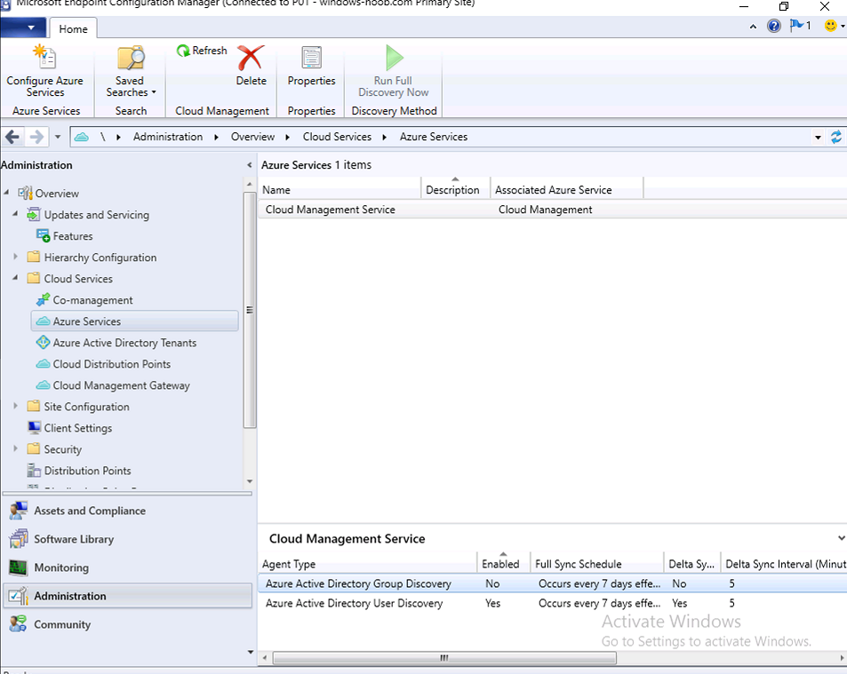The image size is (847, 674).
Task: Switch to Assets and Compliance workspace
Action: [127, 511]
